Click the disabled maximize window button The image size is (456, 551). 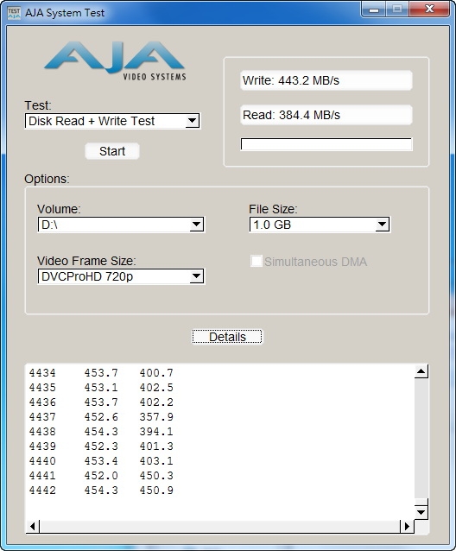[397, 9]
